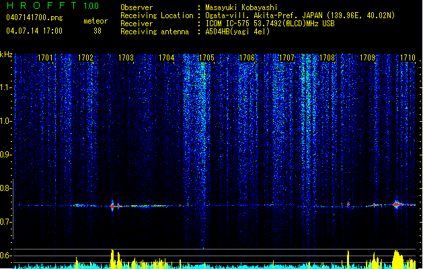Click the Receiving antenna label
The width and height of the screenshot is (423, 269).
point(155,32)
